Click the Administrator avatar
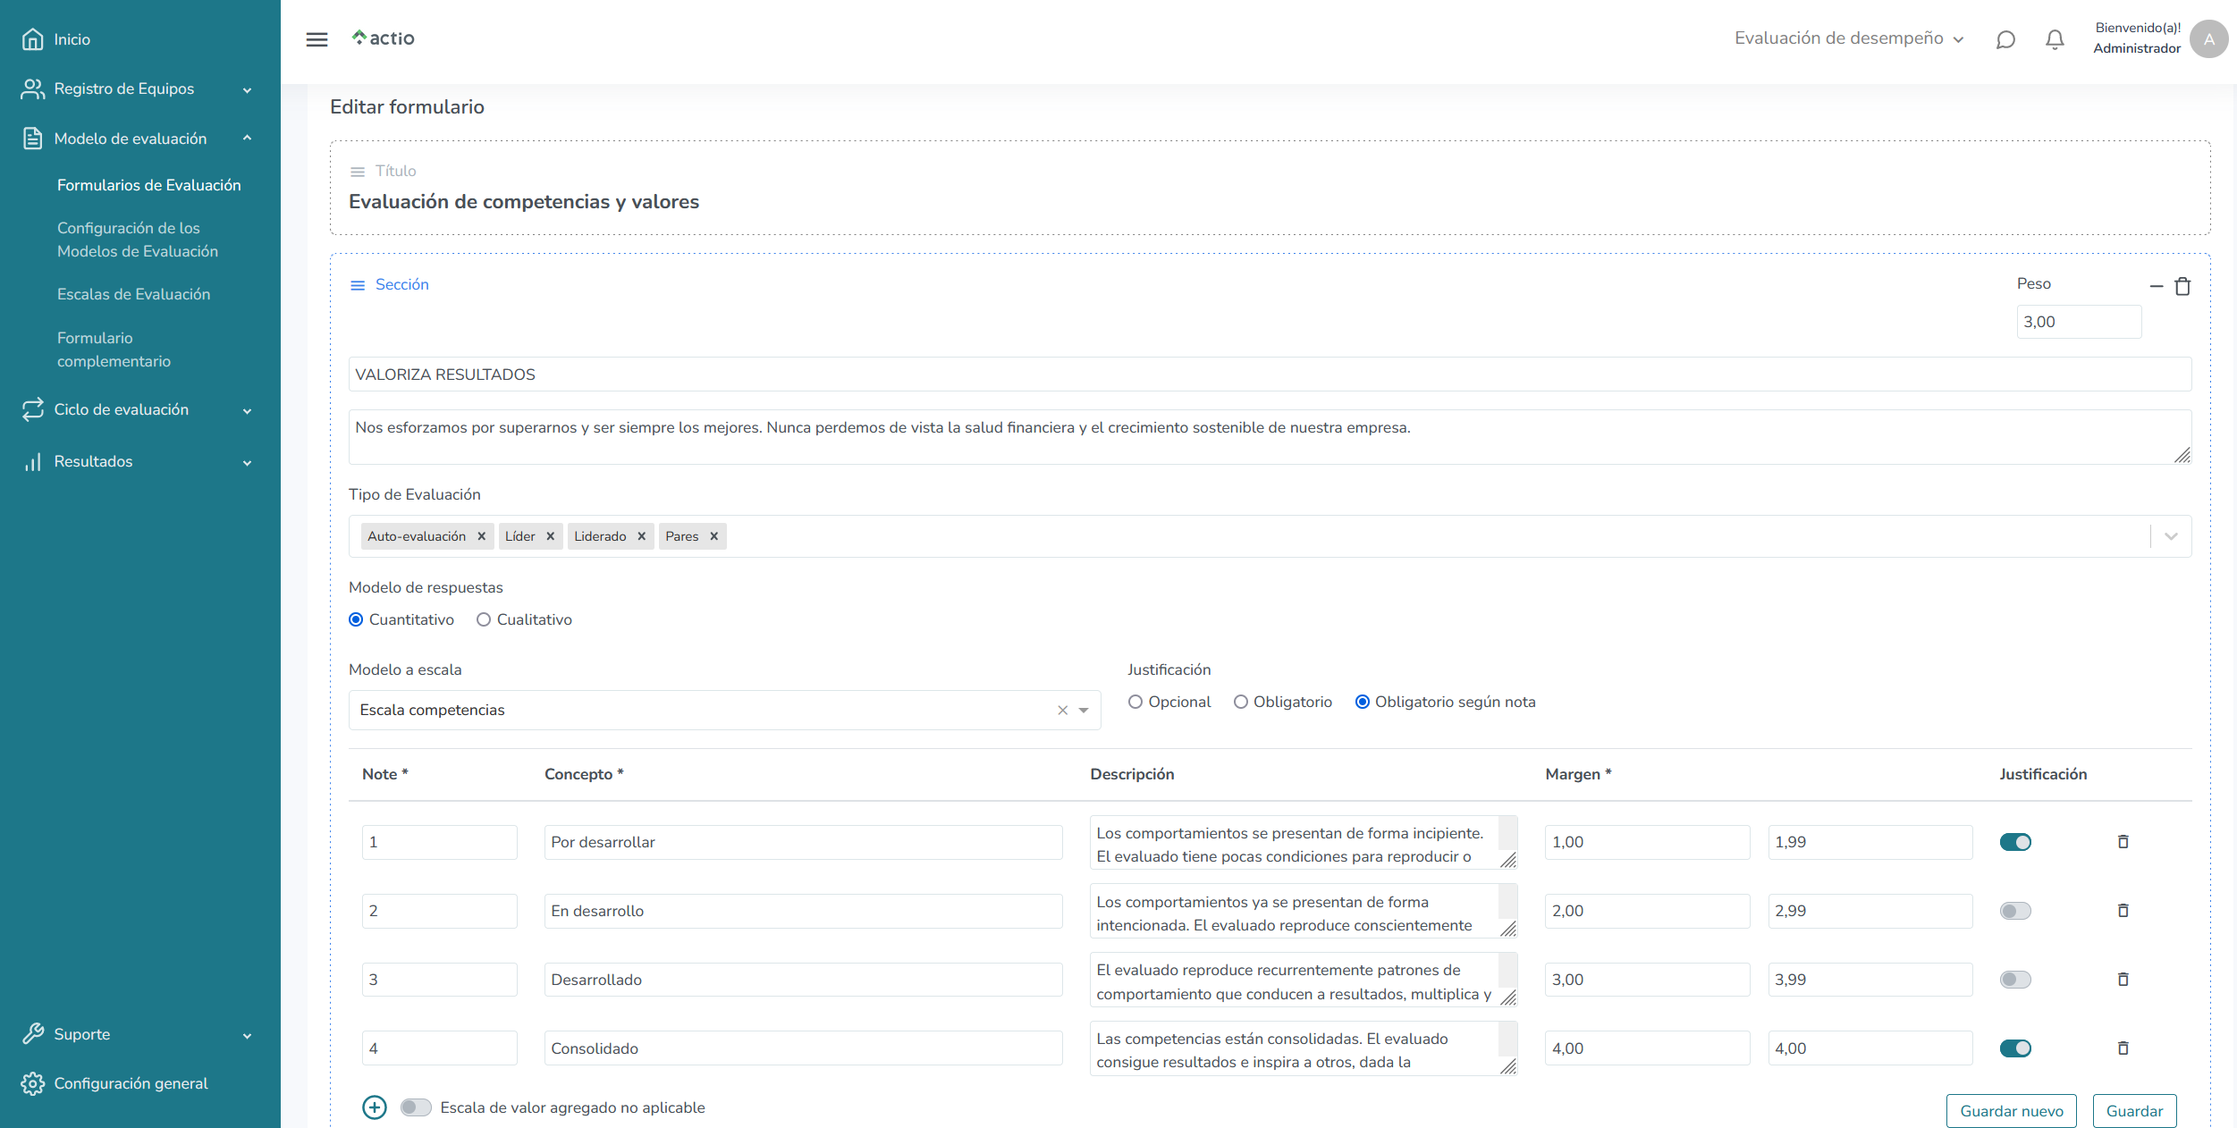 coord(2208,39)
